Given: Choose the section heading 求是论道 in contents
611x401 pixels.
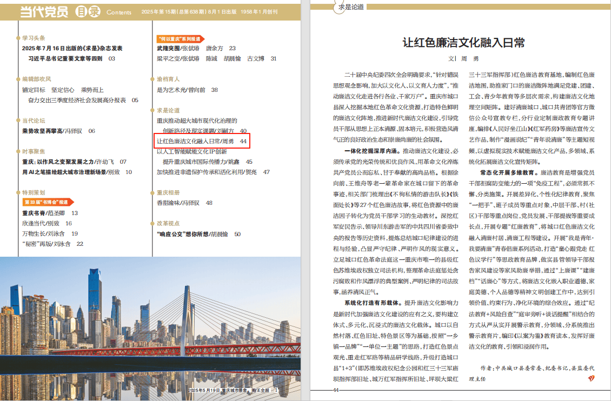Looking at the screenshot, I should (168, 111).
